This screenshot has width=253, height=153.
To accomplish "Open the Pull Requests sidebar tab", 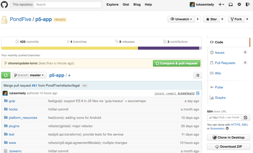I will (228, 63).
